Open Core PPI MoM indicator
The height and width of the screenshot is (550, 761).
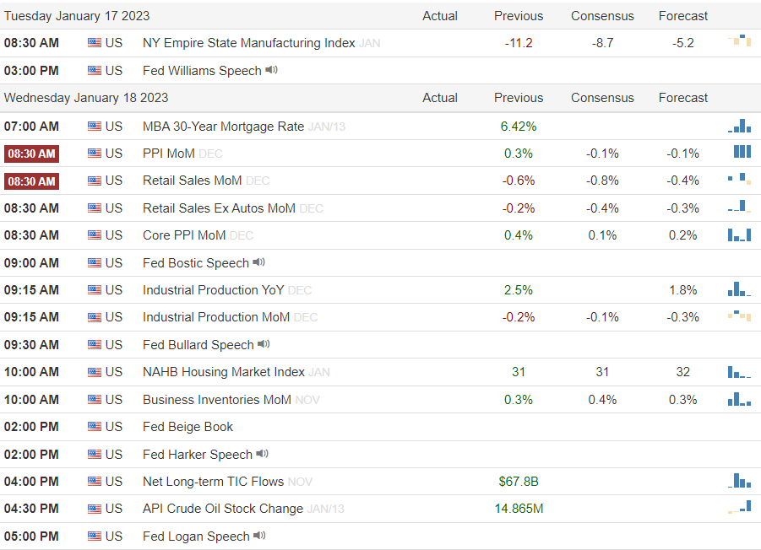(x=184, y=235)
